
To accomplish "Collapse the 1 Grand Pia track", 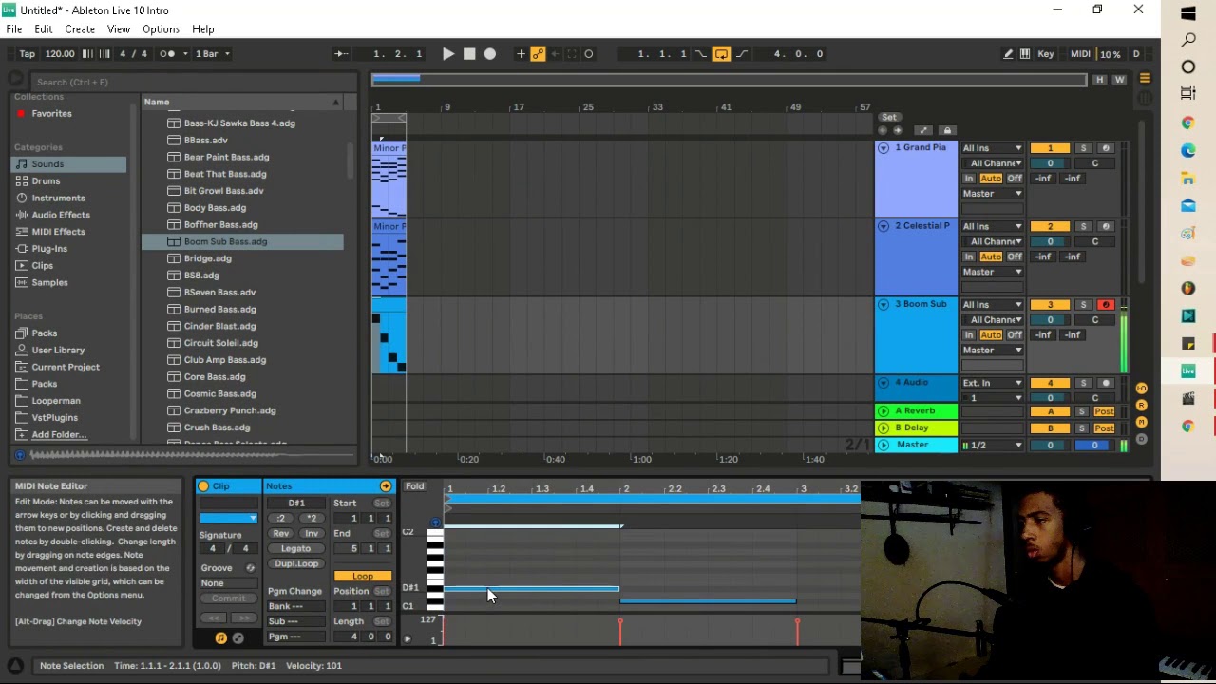I will click(883, 148).
